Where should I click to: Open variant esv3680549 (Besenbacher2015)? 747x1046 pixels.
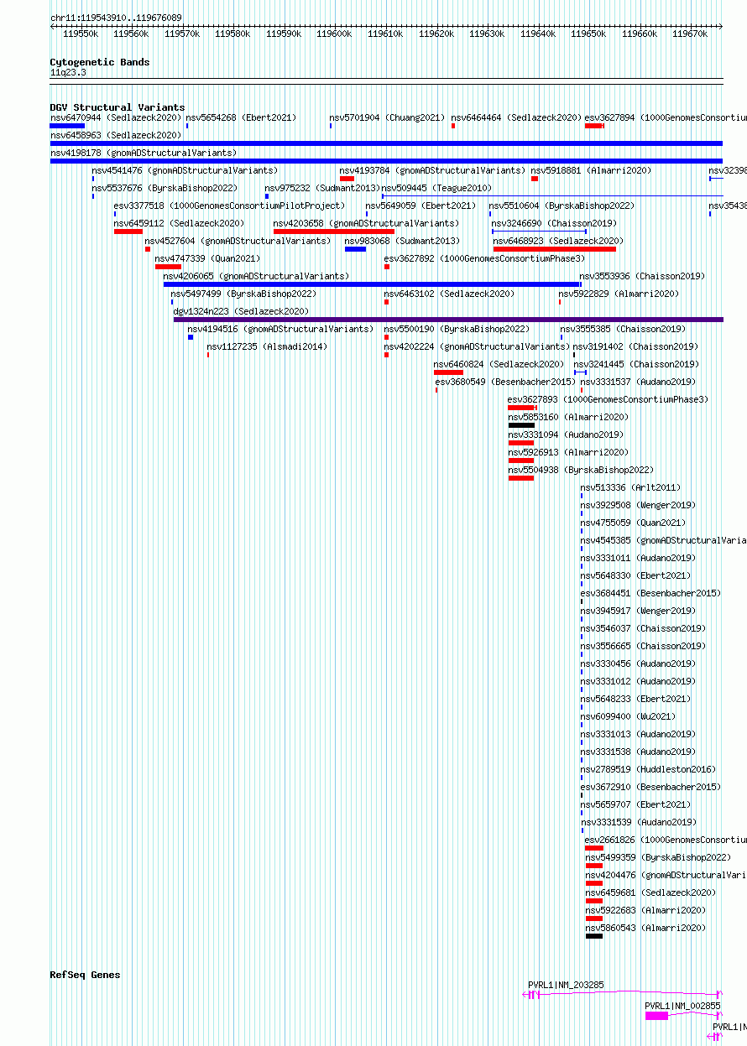point(505,382)
